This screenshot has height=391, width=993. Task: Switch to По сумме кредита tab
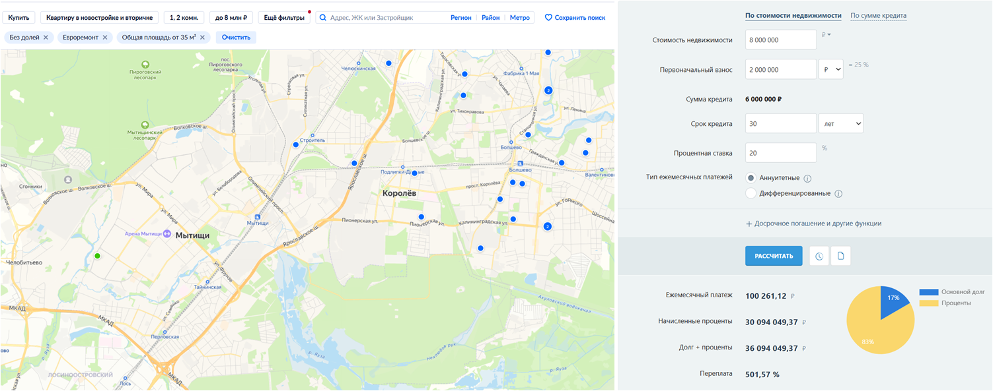click(x=878, y=16)
